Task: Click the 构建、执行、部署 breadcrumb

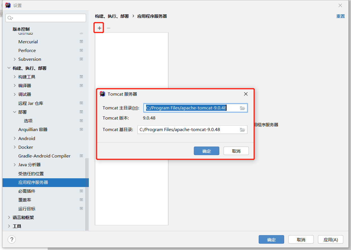Action: click(x=112, y=16)
